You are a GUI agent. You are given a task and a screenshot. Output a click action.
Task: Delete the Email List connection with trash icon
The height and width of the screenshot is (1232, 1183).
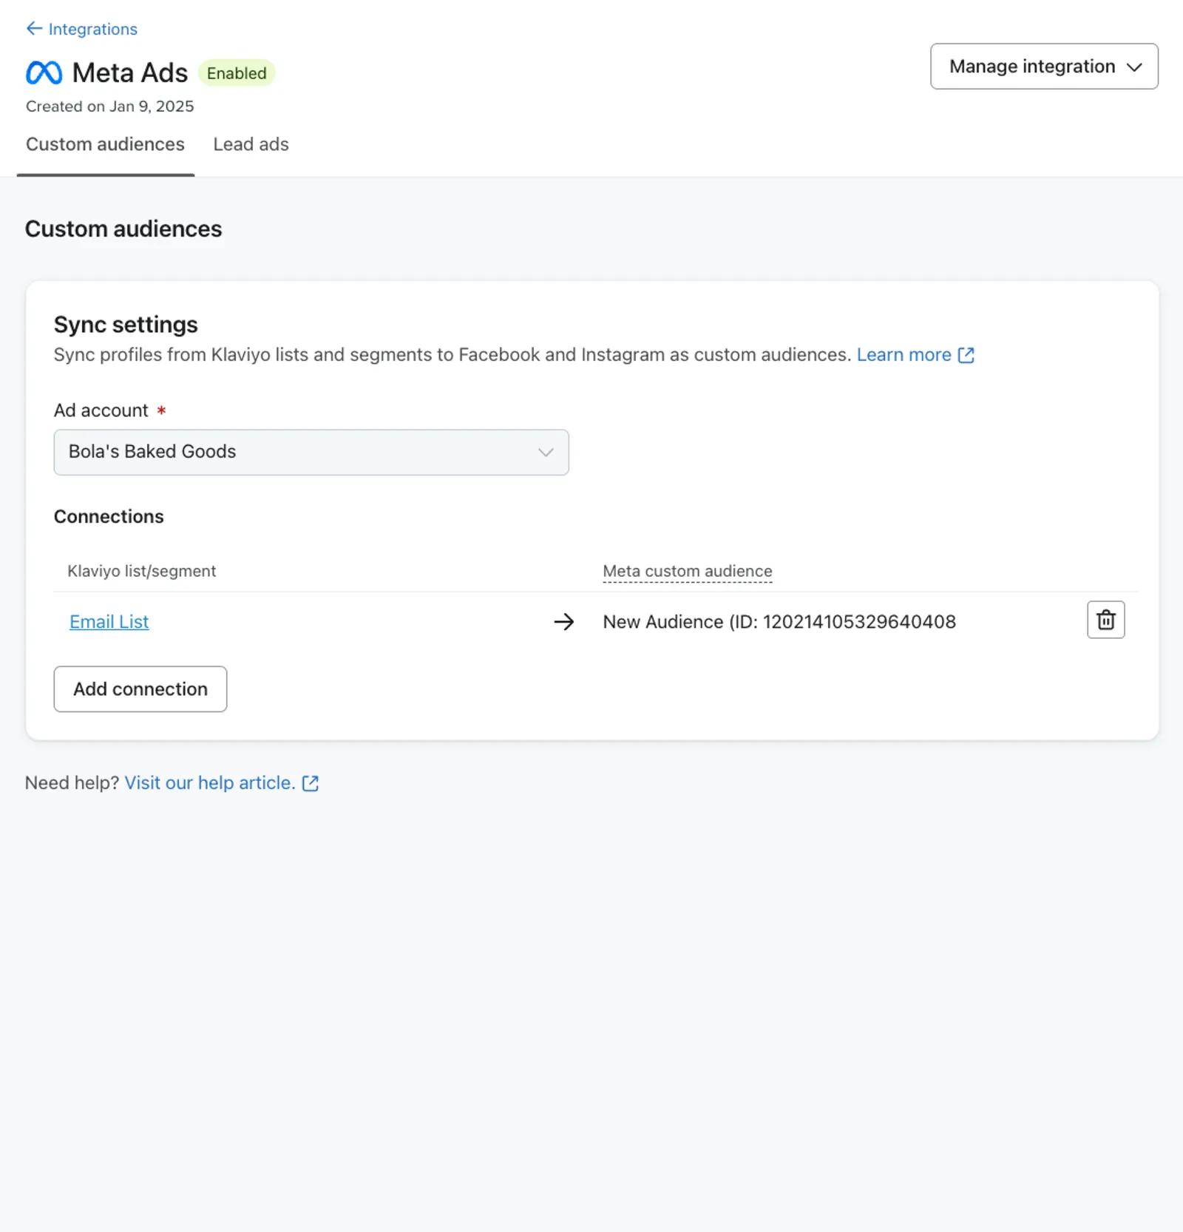coord(1105,620)
